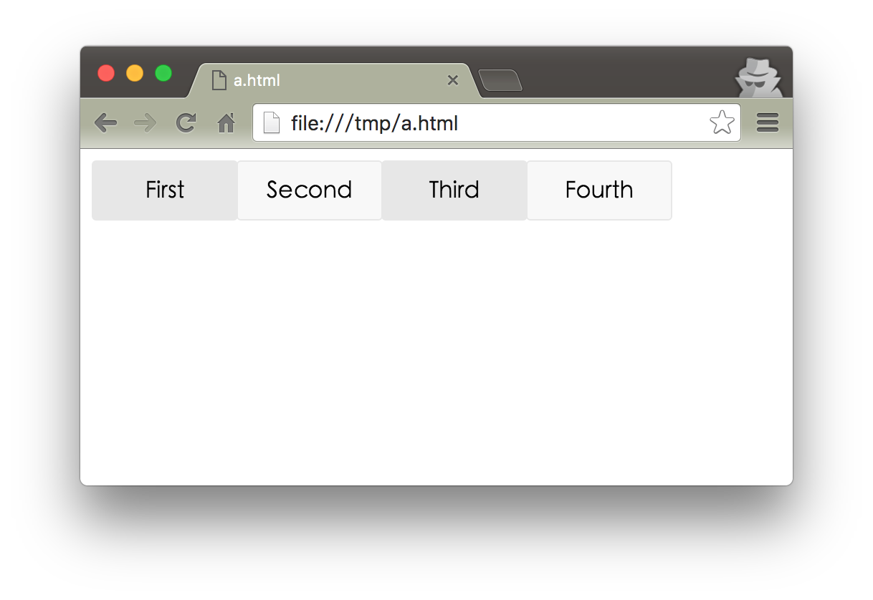Click the page info icon in address bar
873x600 pixels.
(272, 123)
